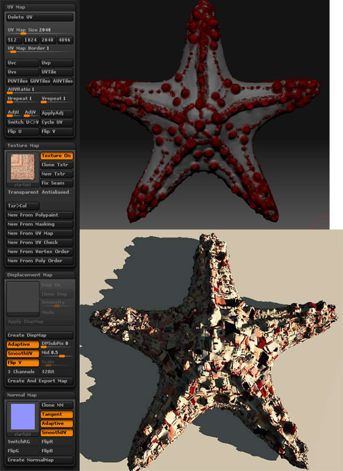The height and width of the screenshot is (471, 343).
Task: Set UV map size to 512
Action: (14, 40)
